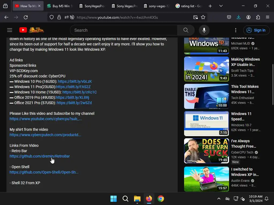List all tabs with the dropdown arrow
Viewport: 274px width, 205px height.
pyautogui.click(x=221, y=6)
